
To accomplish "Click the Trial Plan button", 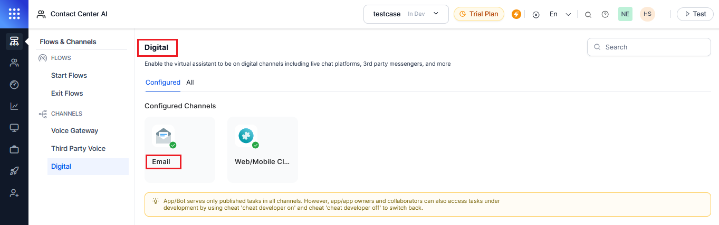I will click(478, 14).
